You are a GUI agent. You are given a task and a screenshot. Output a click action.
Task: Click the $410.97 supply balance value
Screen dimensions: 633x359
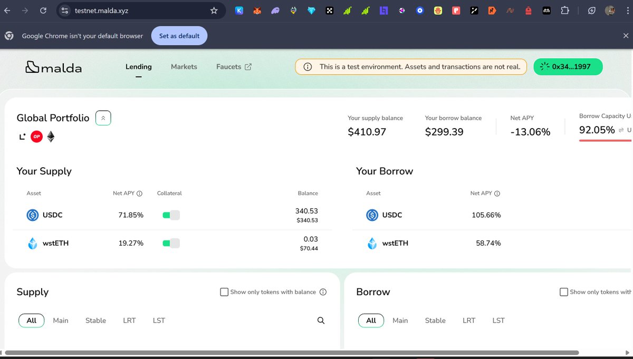[367, 132]
